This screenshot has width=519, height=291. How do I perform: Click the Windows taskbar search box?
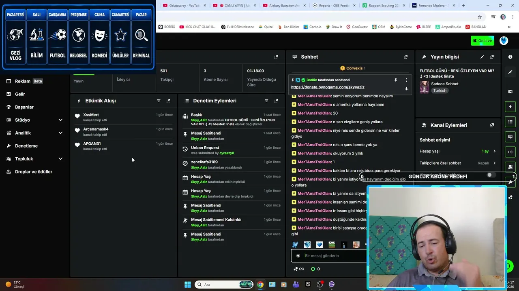point(224,285)
